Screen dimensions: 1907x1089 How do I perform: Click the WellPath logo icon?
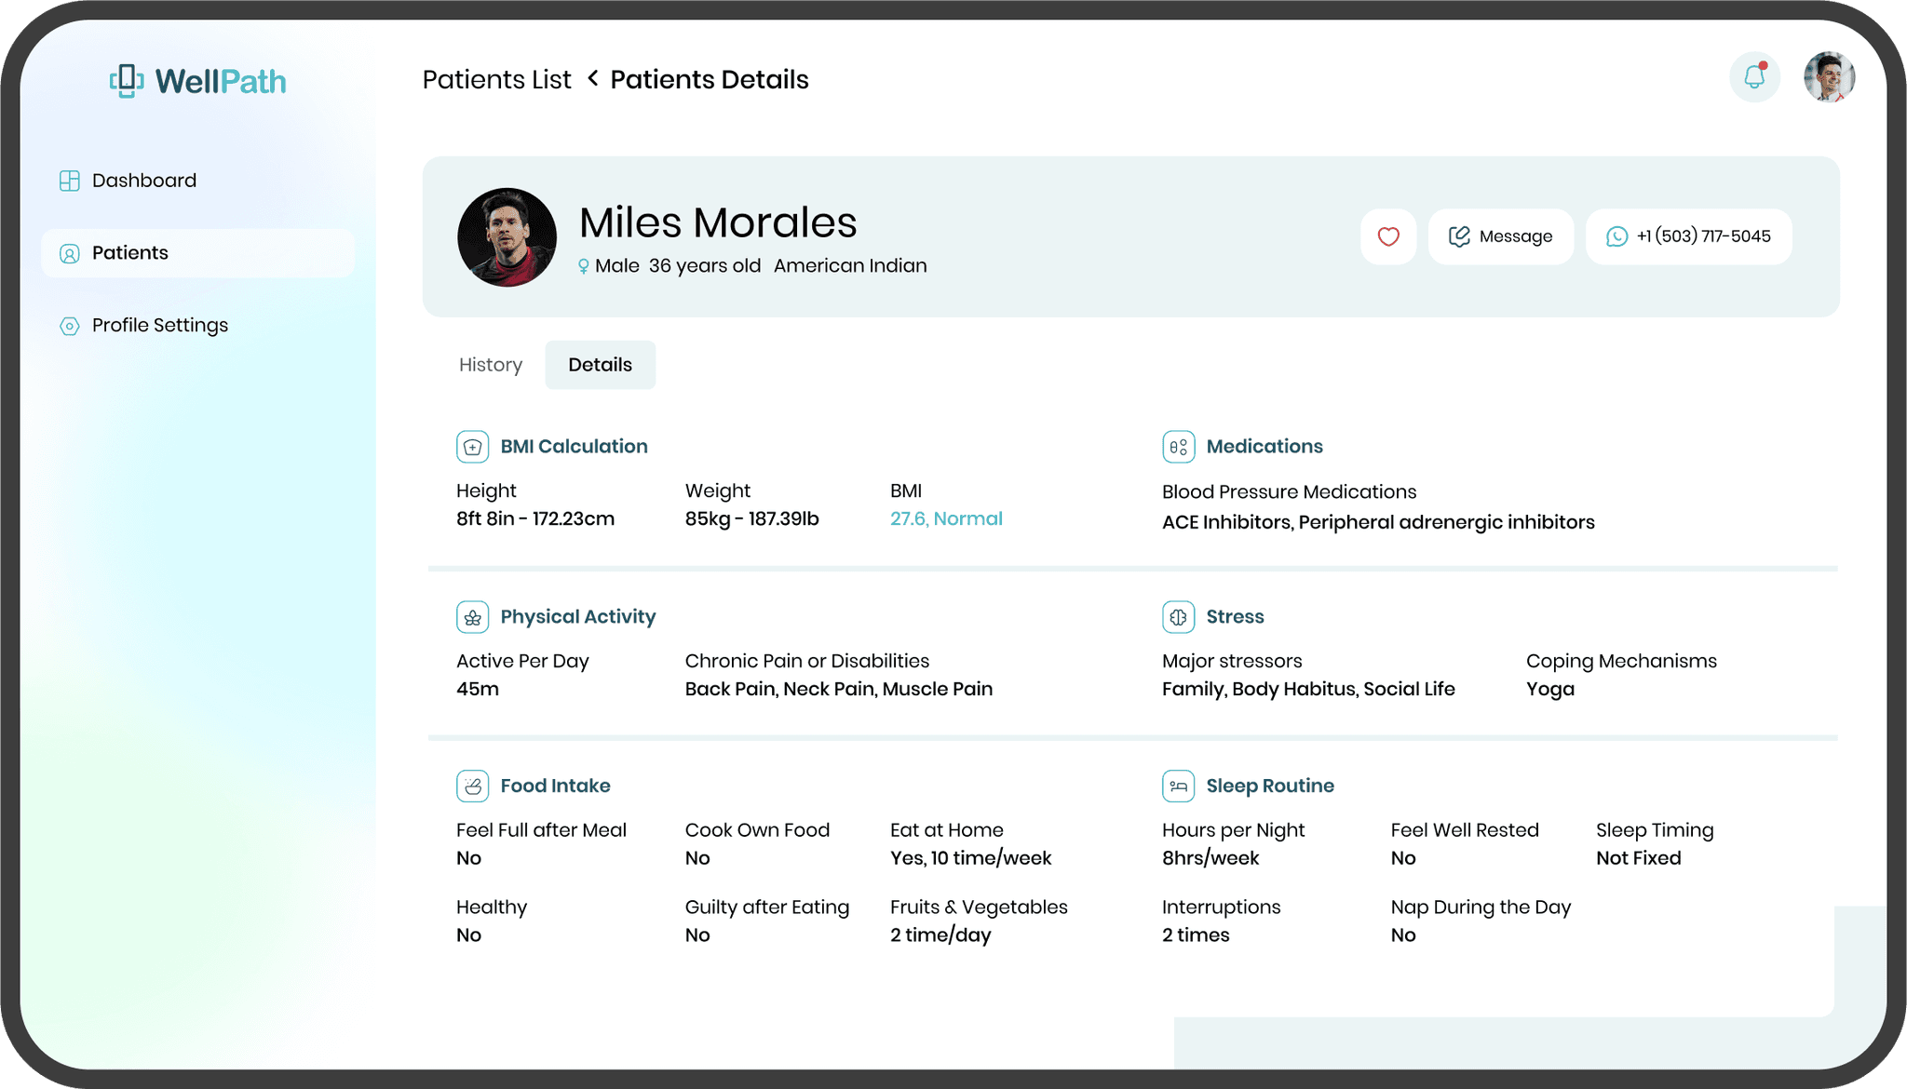click(x=127, y=81)
